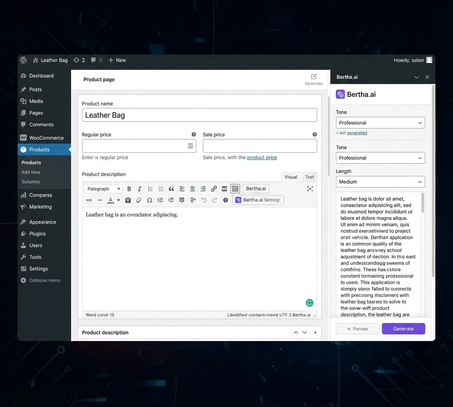This screenshot has height=407, width=453.
Task: Open text color picker arrow
Action: (118, 200)
